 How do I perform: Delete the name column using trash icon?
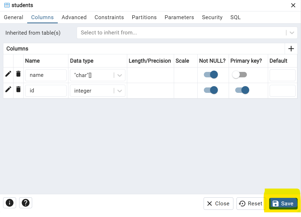click(18, 74)
